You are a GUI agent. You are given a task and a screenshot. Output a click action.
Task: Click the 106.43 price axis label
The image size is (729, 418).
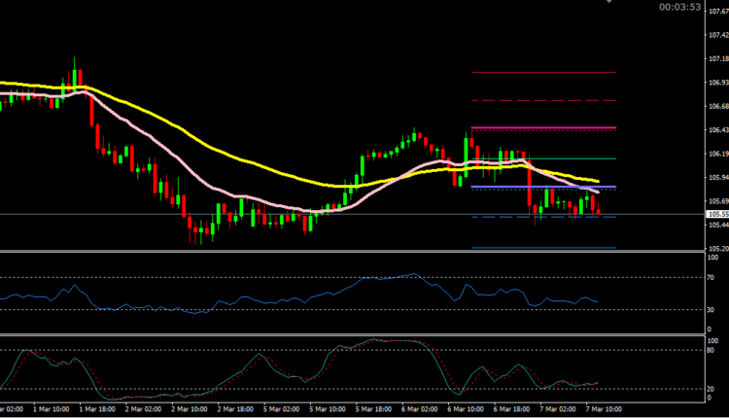pyautogui.click(x=718, y=130)
